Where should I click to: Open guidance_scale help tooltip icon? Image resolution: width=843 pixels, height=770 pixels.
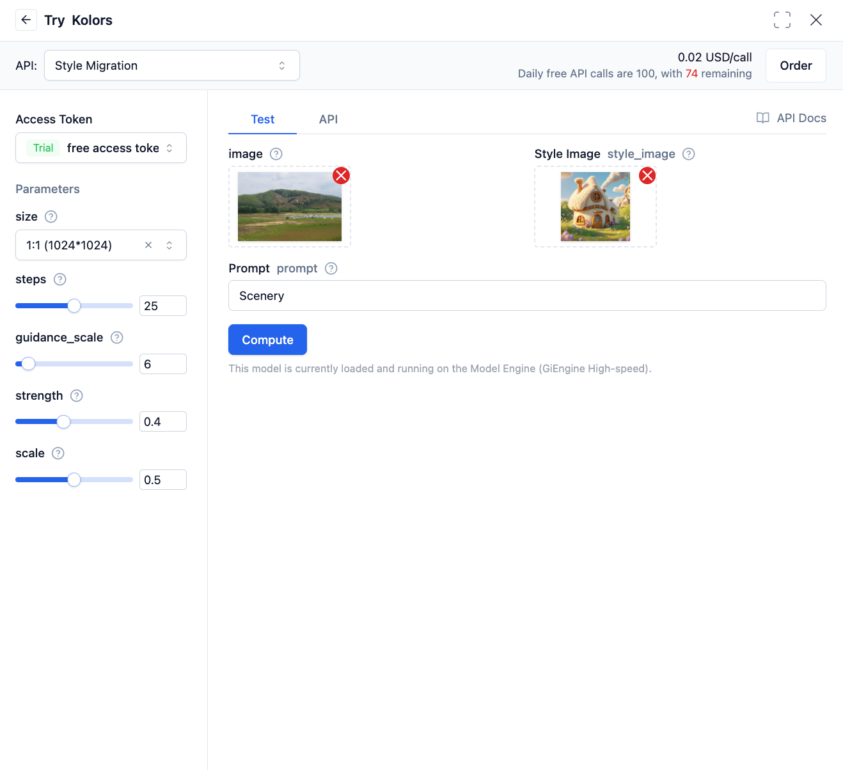point(117,338)
